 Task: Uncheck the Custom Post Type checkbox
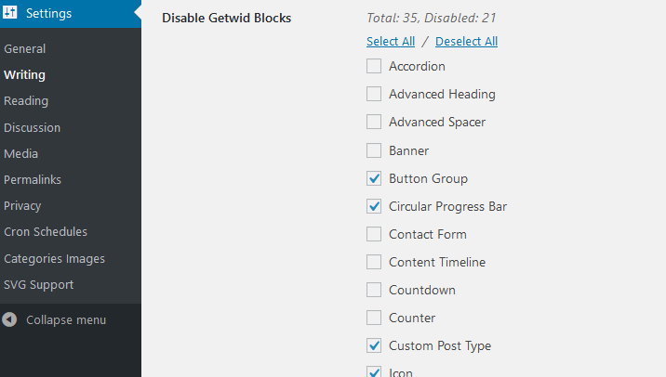[374, 345]
